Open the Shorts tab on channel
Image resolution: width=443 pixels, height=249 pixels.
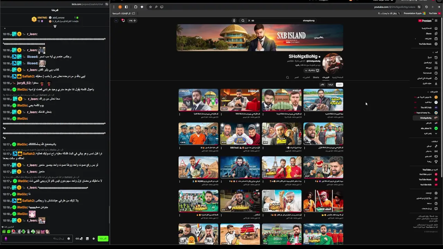(x=316, y=77)
